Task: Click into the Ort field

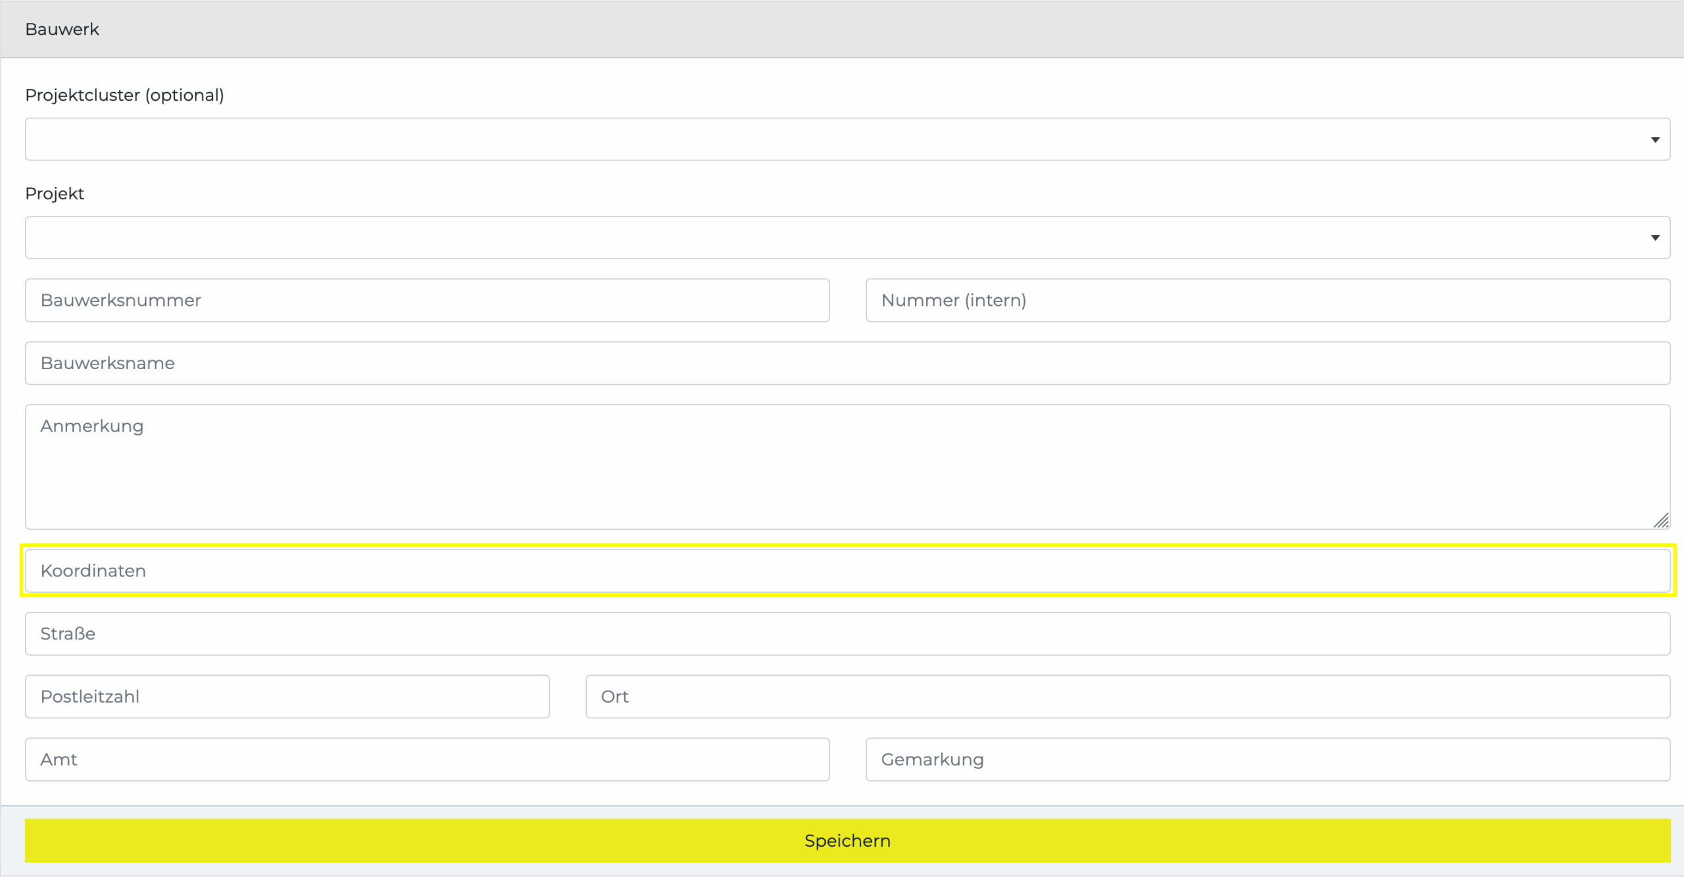Action: tap(1127, 696)
